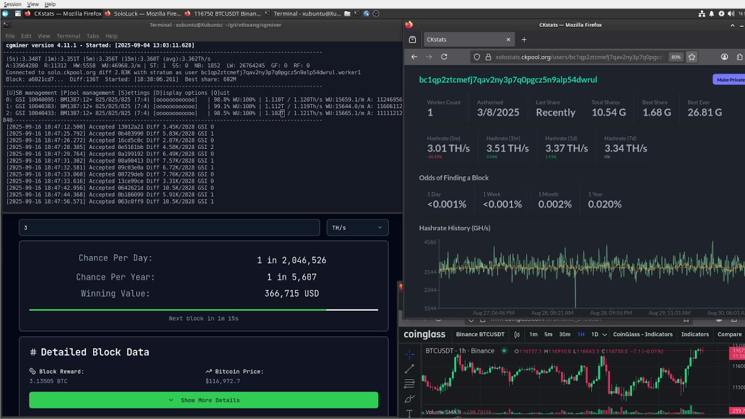Select the trend line drawing tool

409,369
